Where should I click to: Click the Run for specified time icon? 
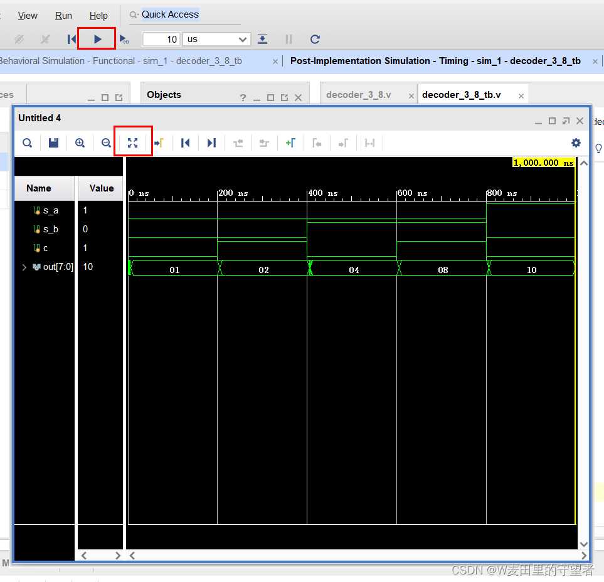[x=124, y=39]
